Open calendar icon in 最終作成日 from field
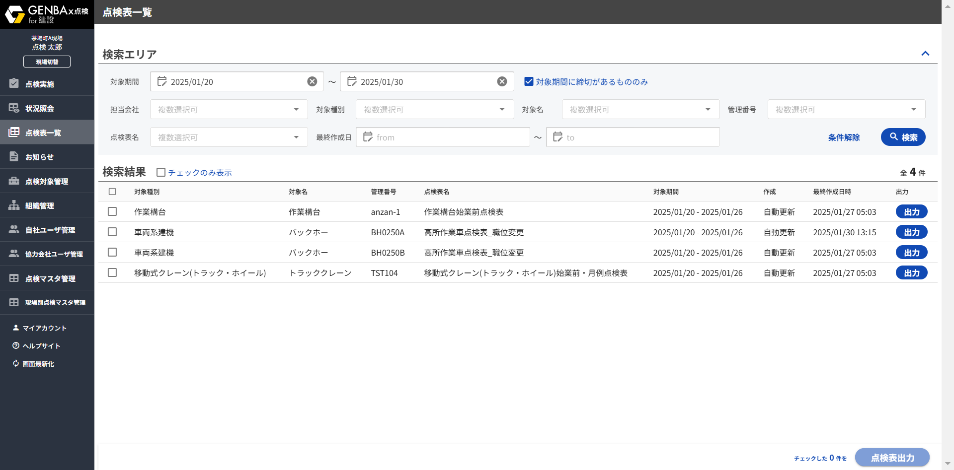This screenshot has height=470, width=954. click(x=368, y=137)
